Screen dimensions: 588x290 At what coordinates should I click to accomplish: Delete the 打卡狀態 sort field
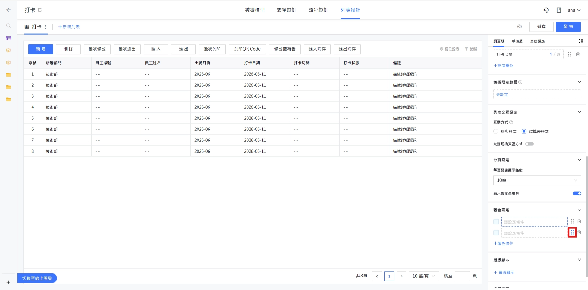578,55
